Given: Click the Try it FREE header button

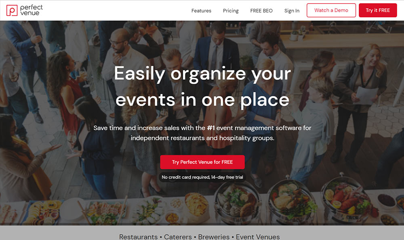Looking at the screenshot, I should 378,10.
